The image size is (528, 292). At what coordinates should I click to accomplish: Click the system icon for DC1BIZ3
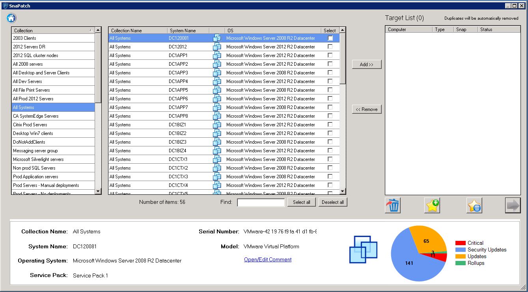click(x=217, y=142)
